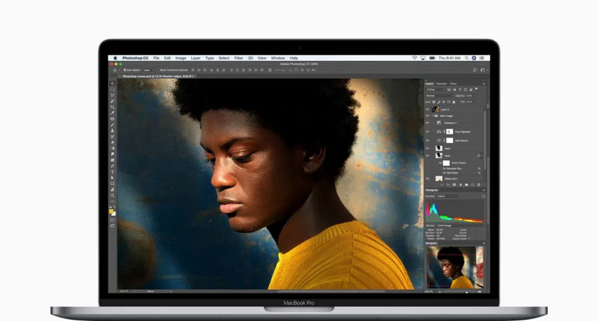Create a new group with the folder icon
The height and width of the screenshot is (321, 598).
point(467,185)
